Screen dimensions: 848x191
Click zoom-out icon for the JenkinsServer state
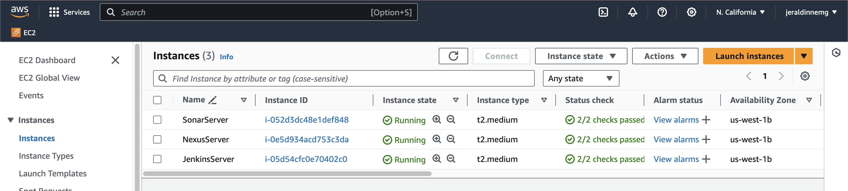[x=451, y=159]
